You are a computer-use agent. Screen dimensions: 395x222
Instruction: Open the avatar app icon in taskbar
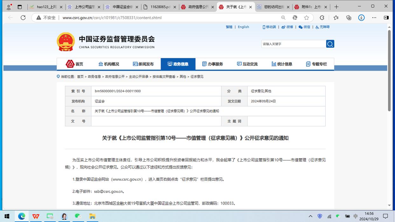click(x=64, y=216)
